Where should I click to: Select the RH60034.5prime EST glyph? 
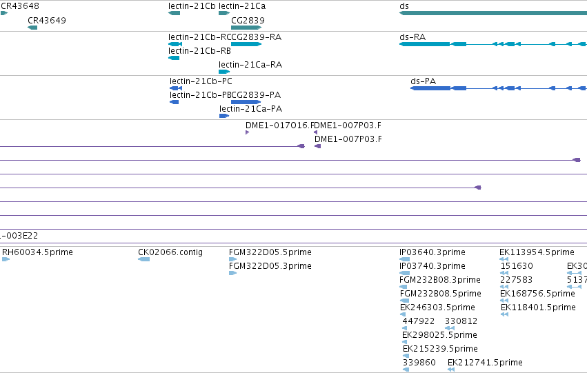(6, 259)
